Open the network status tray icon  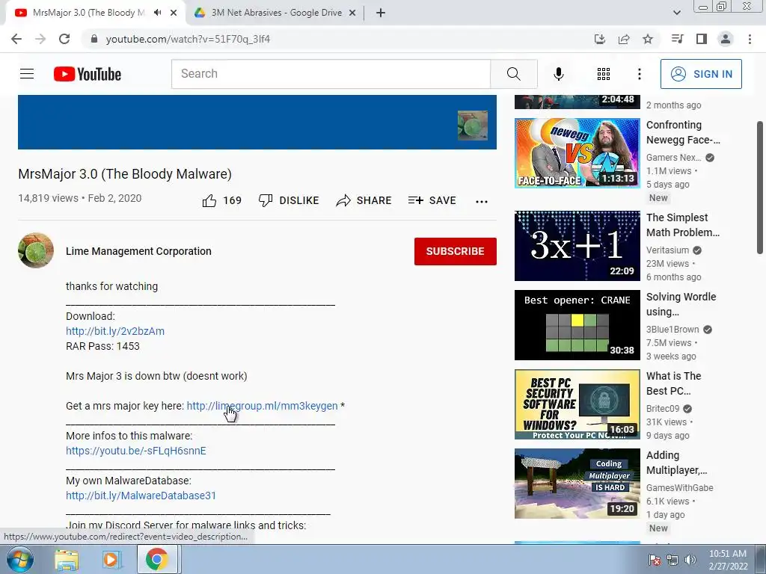[x=672, y=560]
